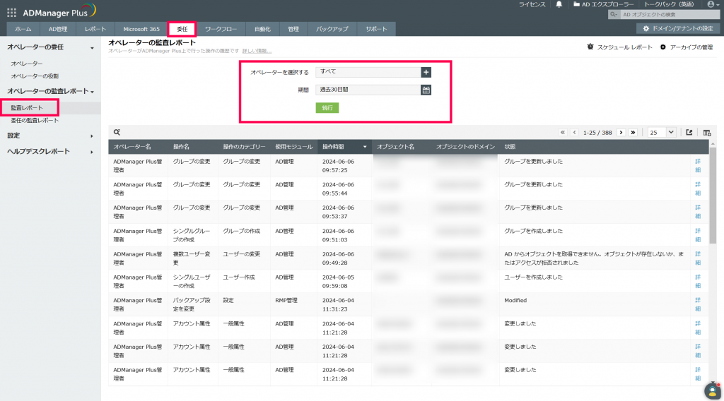Viewport: 724px width, 401px height.
Task: Click the ドメイン/テナントの設定 button
Action: (678, 28)
